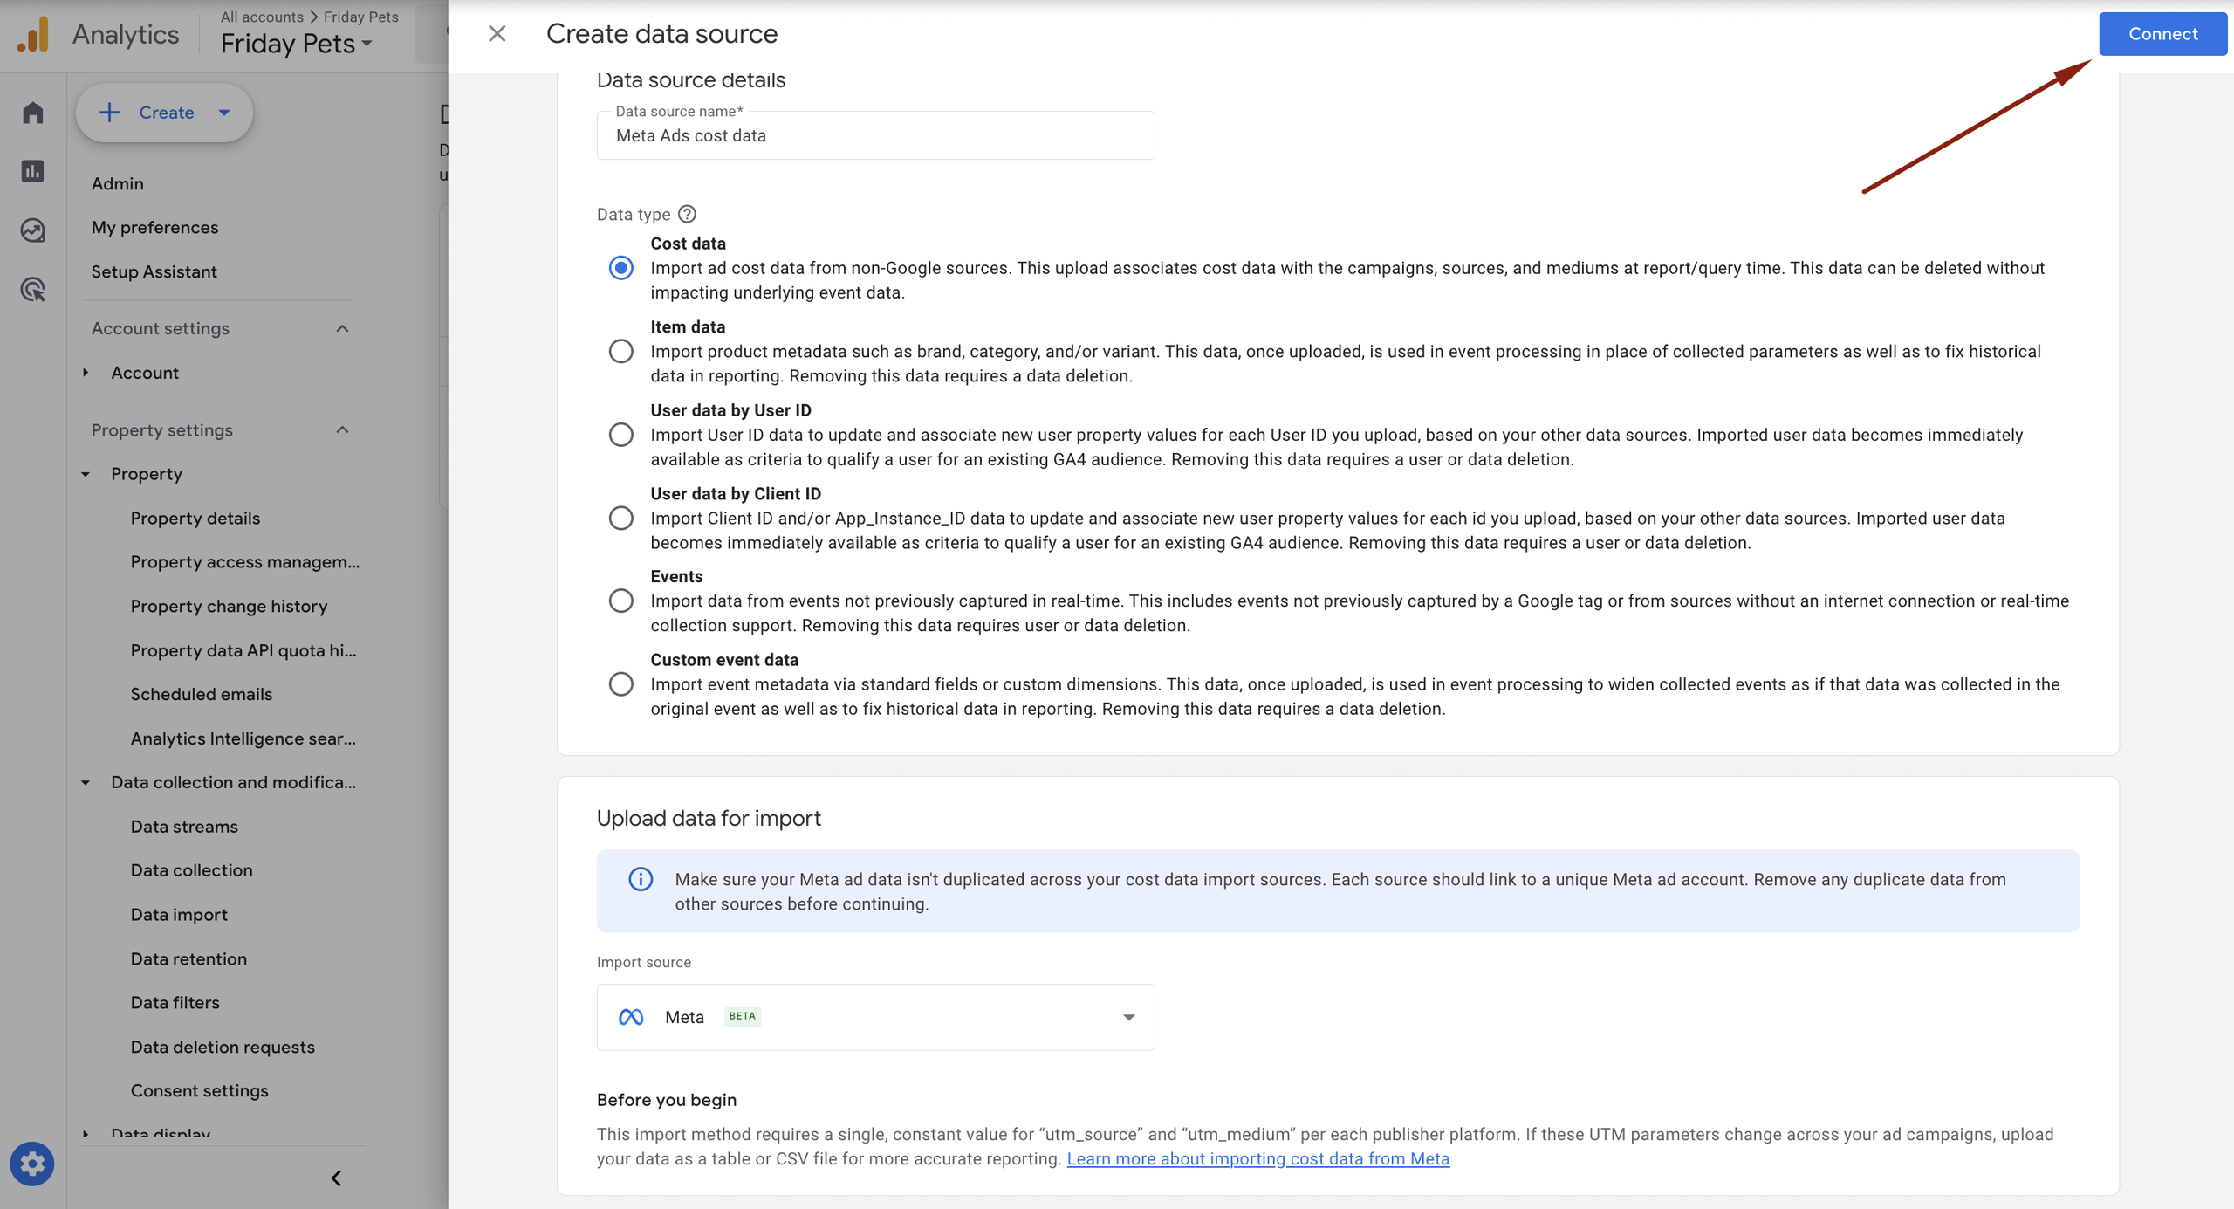
Task: Select the Events radio button
Action: (620, 601)
